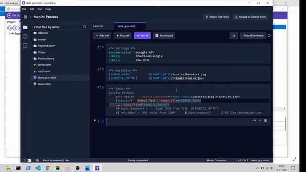Open File Explorer from taskbar
Screen dimensions: 306x172
(x=8, y=168)
